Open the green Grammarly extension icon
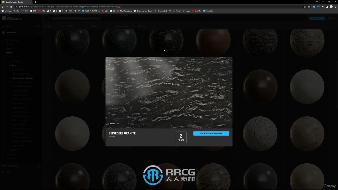 pos(314,7)
